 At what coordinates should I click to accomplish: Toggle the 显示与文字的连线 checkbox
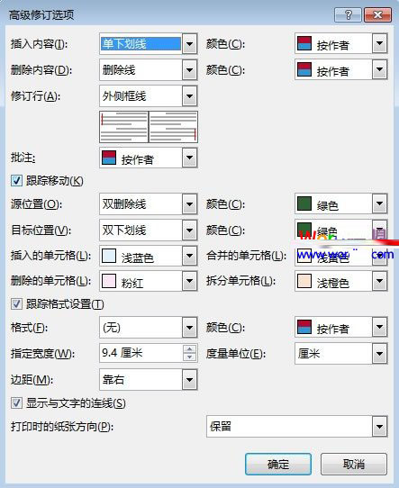coord(16,403)
